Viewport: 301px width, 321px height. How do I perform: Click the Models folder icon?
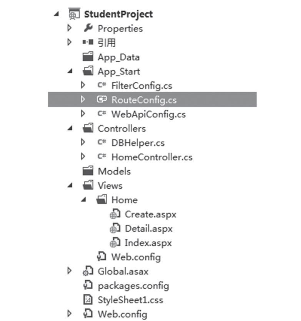point(88,171)
